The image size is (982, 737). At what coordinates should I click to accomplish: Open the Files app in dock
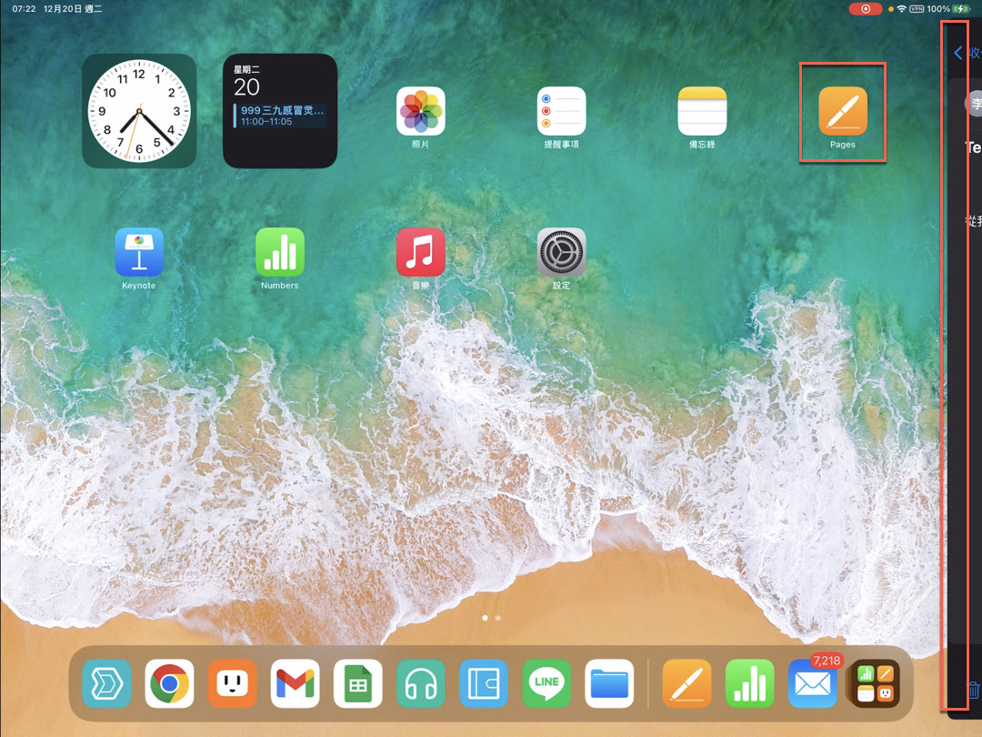click(609, 683)
